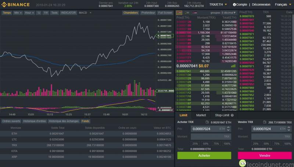Open the Fonds tab
294x167 pixels.
85,121
